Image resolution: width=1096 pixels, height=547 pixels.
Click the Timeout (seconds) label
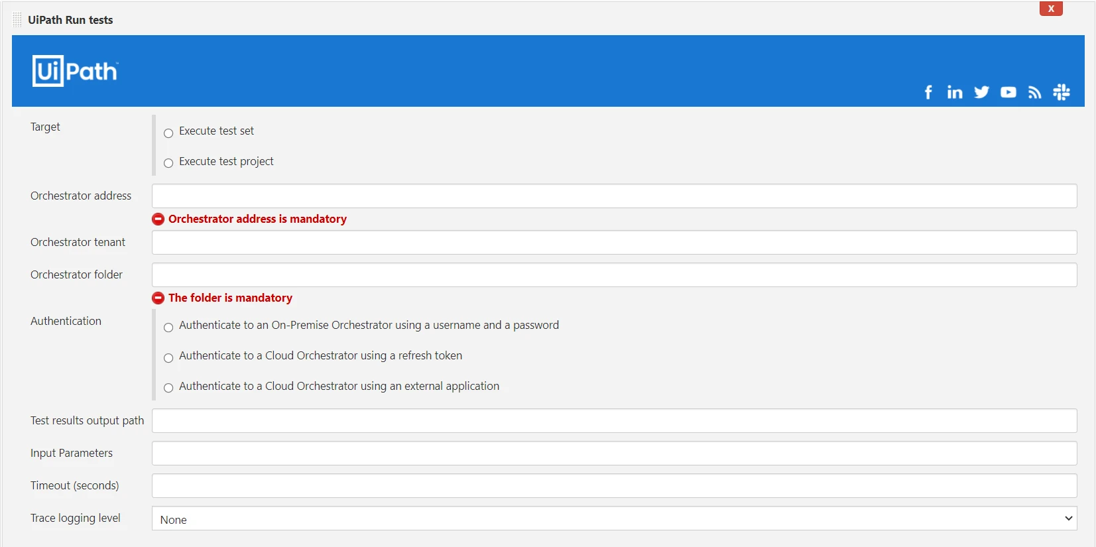coord(75,485)
